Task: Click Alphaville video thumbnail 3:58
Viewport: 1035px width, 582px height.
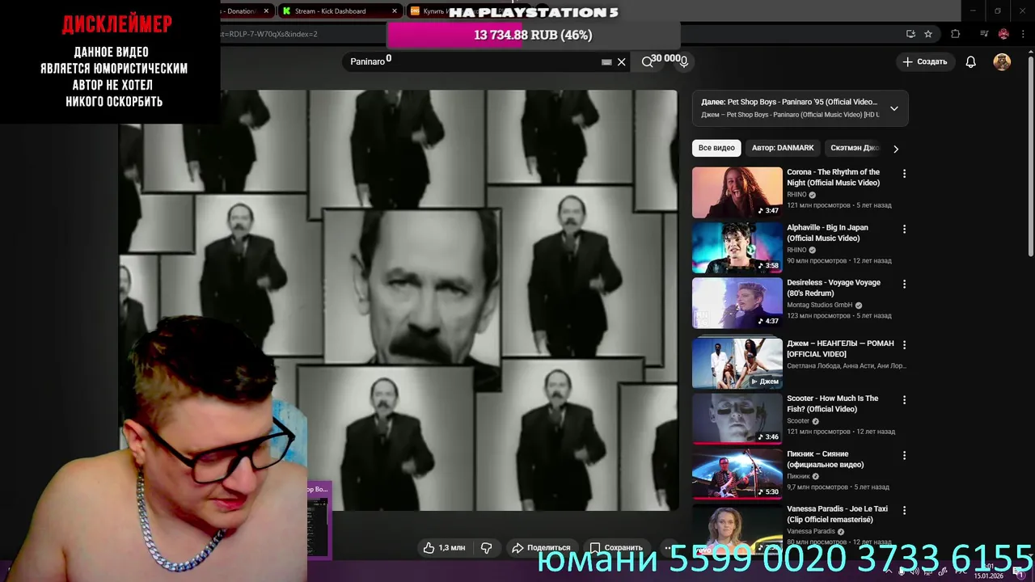Action: [737, 248]
